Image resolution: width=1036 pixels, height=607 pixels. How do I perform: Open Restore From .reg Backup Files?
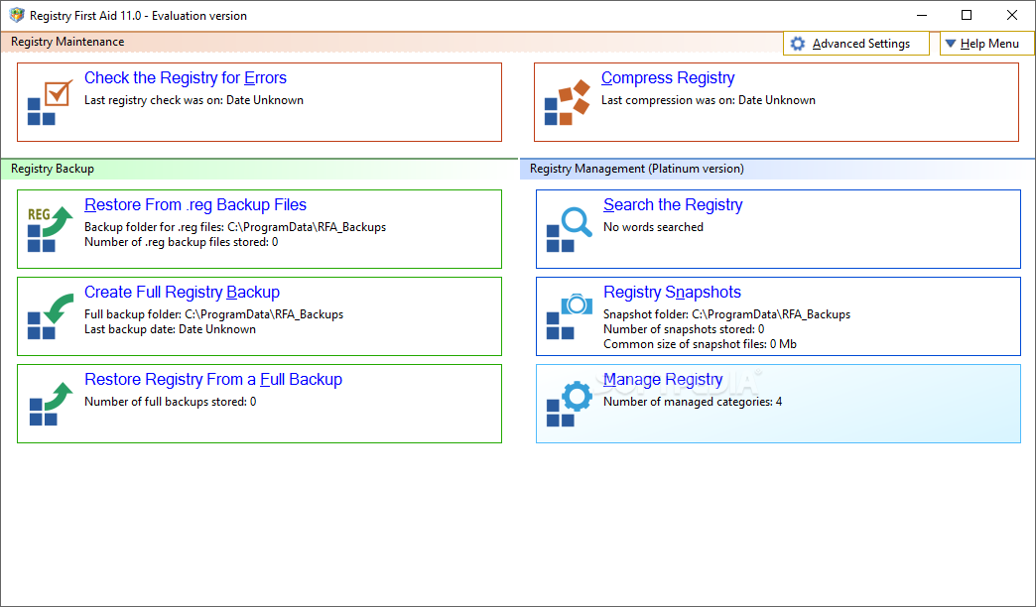[194, 204]
